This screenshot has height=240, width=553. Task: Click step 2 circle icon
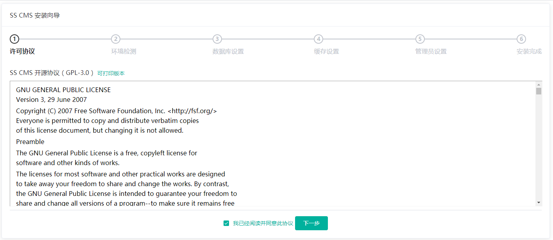pos(116,39)
